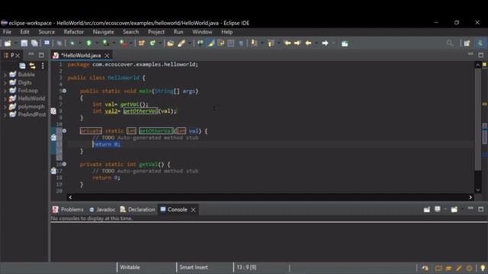Click Open Console icon in Console view

coord(454,210)
